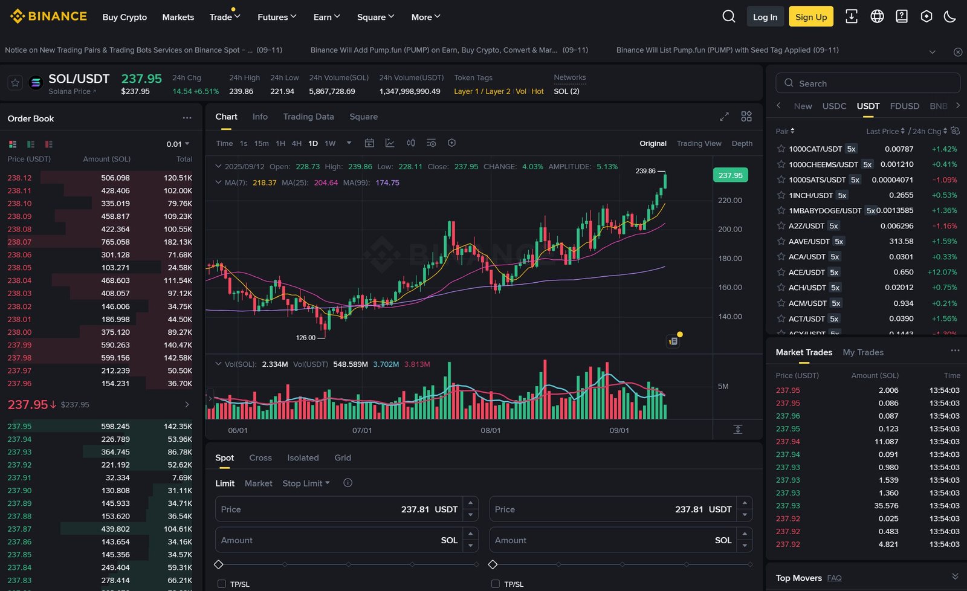Open the 1W timeframe extra dropdown arrow

tap(349, 143)
